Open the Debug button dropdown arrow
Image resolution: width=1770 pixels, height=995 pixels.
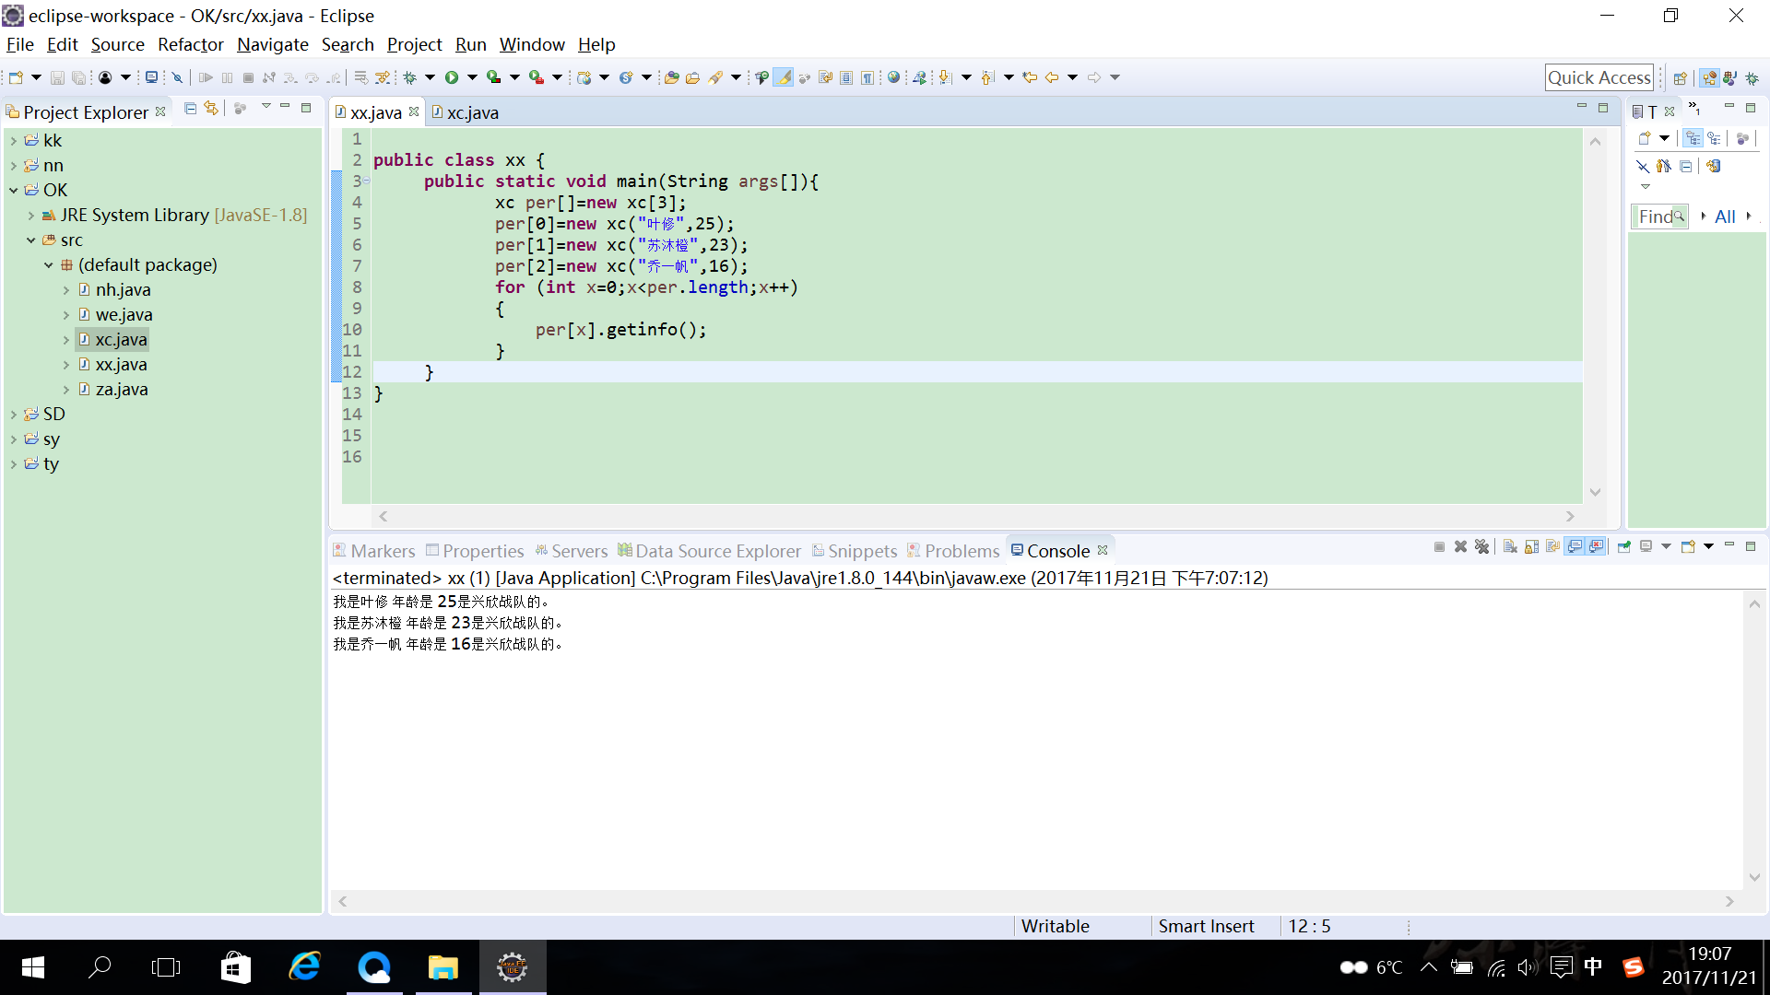[430, 77]
